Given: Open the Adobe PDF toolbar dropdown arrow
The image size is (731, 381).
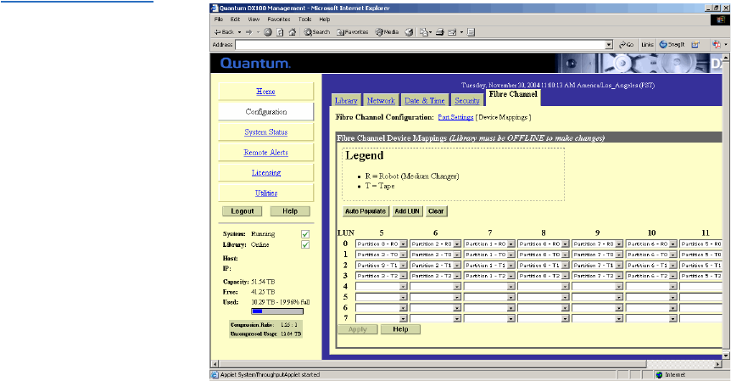Looking at the screenshot, I should 725,45.
